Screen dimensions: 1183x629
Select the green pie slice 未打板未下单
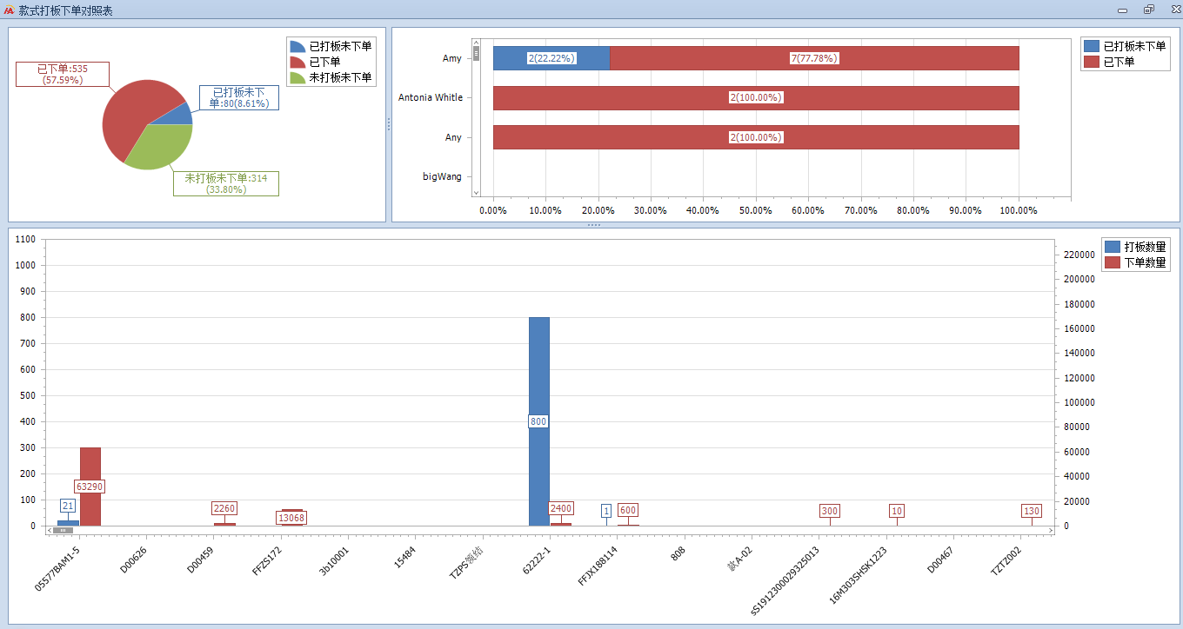[157, 144]
